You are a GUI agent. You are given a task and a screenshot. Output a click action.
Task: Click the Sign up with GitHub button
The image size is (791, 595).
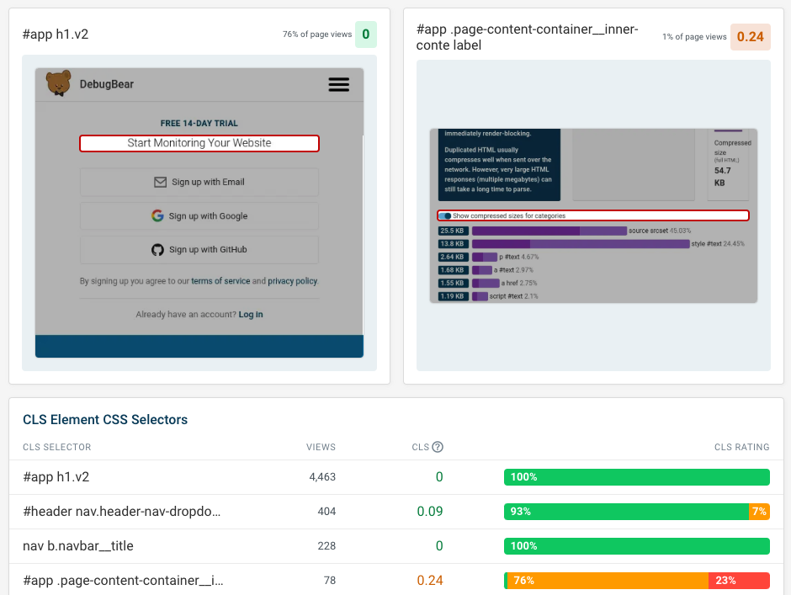click(199, 249)
